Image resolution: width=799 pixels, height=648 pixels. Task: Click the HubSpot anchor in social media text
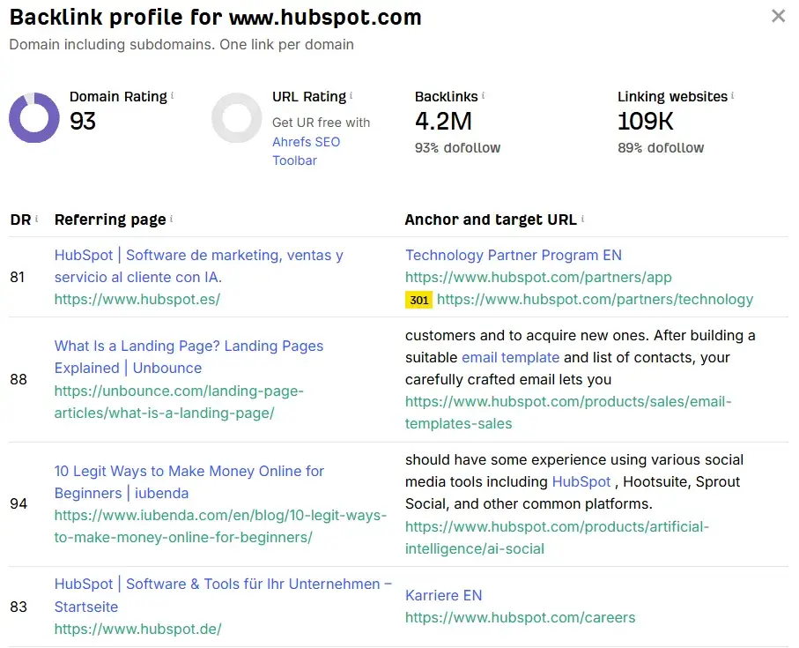click(581, 481)
